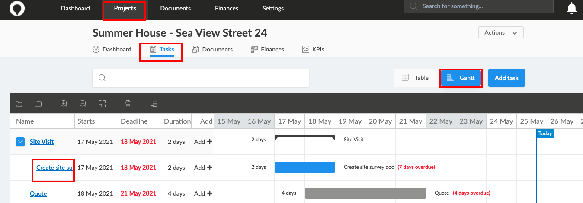Click the Add task button

coord(506,78)
